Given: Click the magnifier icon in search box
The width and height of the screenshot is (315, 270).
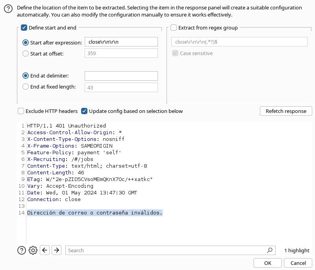Looking at the screenshot, I should [270, 250].
